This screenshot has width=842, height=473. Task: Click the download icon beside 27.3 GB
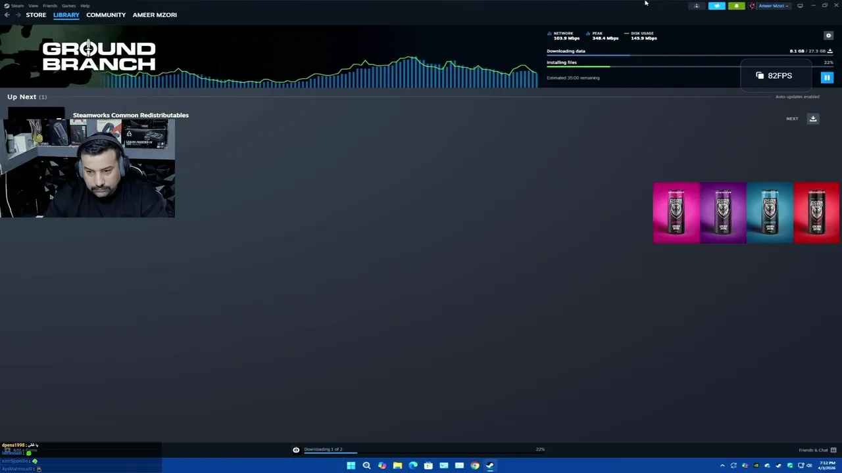pos(830,51)
